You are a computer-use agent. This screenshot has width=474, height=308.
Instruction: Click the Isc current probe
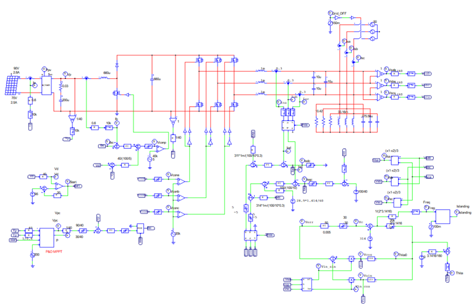click(x=358, y=57)
